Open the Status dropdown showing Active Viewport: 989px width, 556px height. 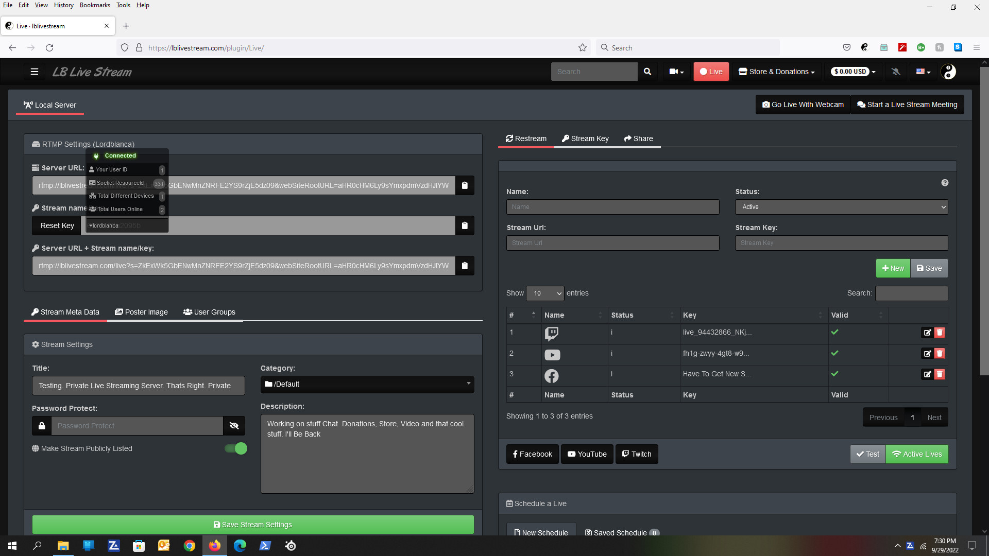click(841, 207)
